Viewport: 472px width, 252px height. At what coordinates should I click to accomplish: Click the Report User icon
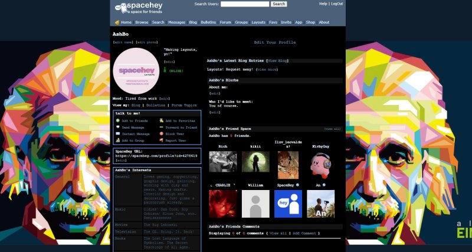click(161, 140)
